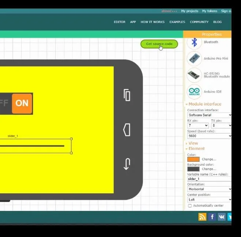
Task: Tap the phone's home button icon
Action: (x=127, y=130)
